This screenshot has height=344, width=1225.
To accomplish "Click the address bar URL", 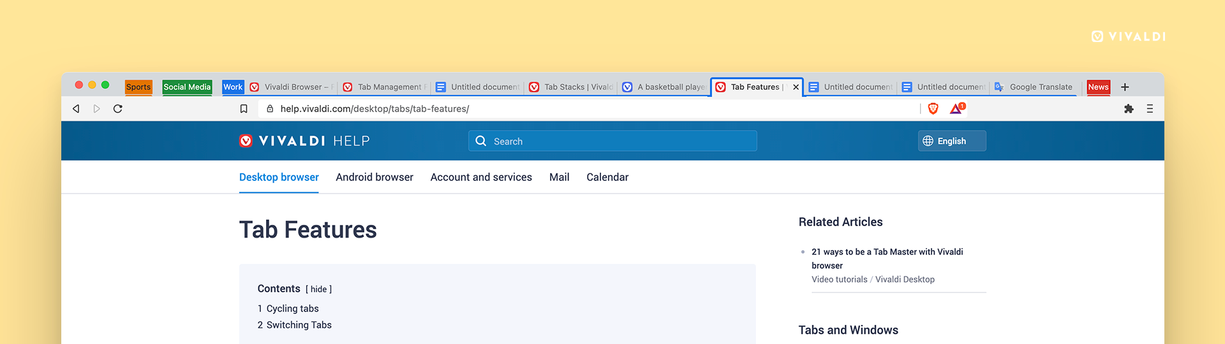I will click(x=375, y=109).
